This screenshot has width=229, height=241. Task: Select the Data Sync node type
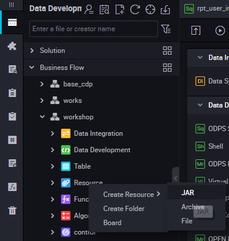[x=212, y=81]
